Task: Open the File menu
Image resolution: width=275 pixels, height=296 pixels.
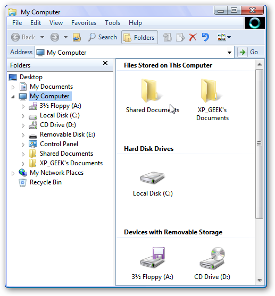Action: tap(17, 23)
